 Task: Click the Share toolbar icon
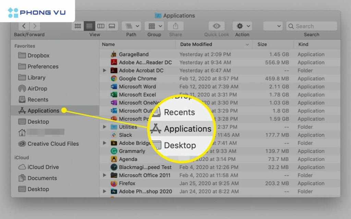tap(175, 26)
